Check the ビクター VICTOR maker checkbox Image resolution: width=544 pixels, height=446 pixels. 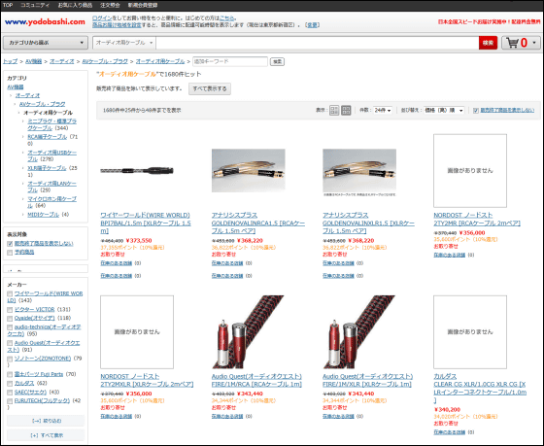[10, 310]
